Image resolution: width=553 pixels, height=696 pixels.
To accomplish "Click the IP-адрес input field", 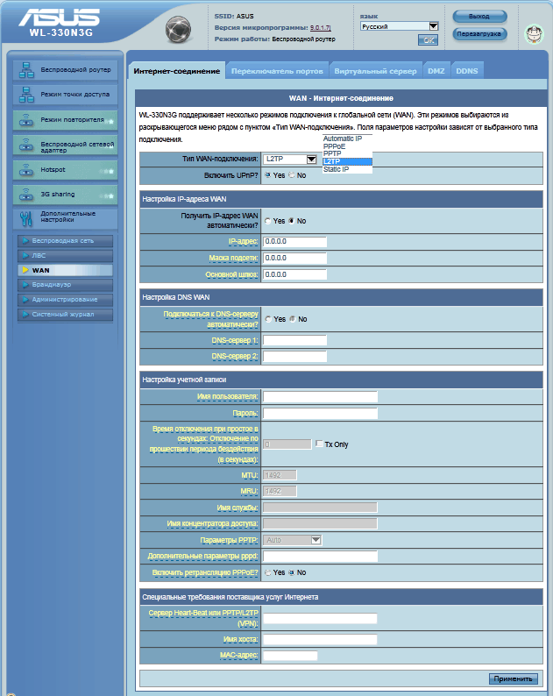I will click(294, 241).
